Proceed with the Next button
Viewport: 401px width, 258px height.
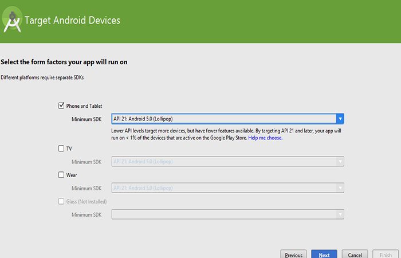(324, 255)
